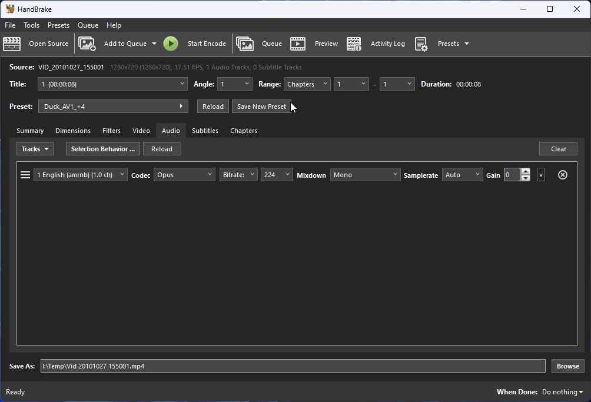Open the Queue window icon

pos(245,44)
